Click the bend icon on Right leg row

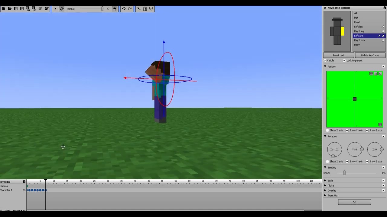click(x=383, y=31)
